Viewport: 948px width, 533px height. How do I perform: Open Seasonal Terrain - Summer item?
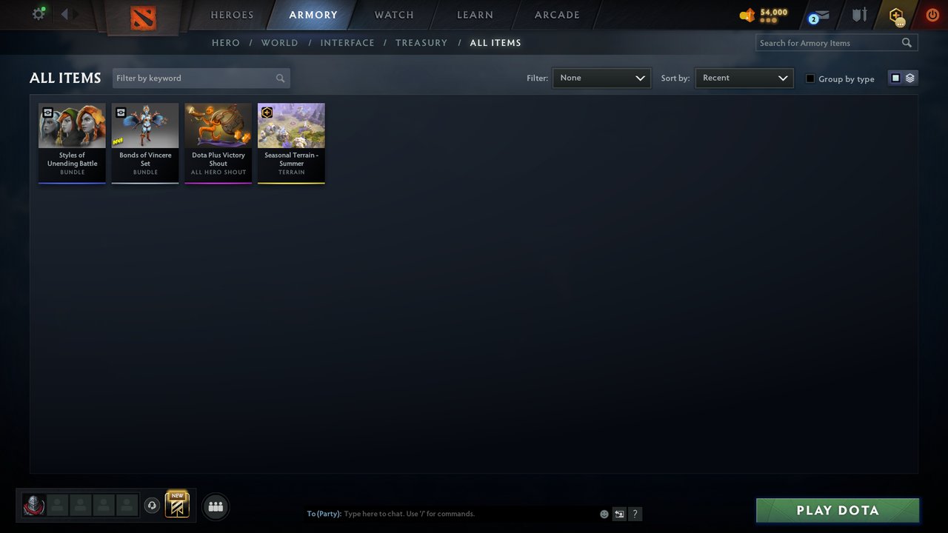click(291, 143)
